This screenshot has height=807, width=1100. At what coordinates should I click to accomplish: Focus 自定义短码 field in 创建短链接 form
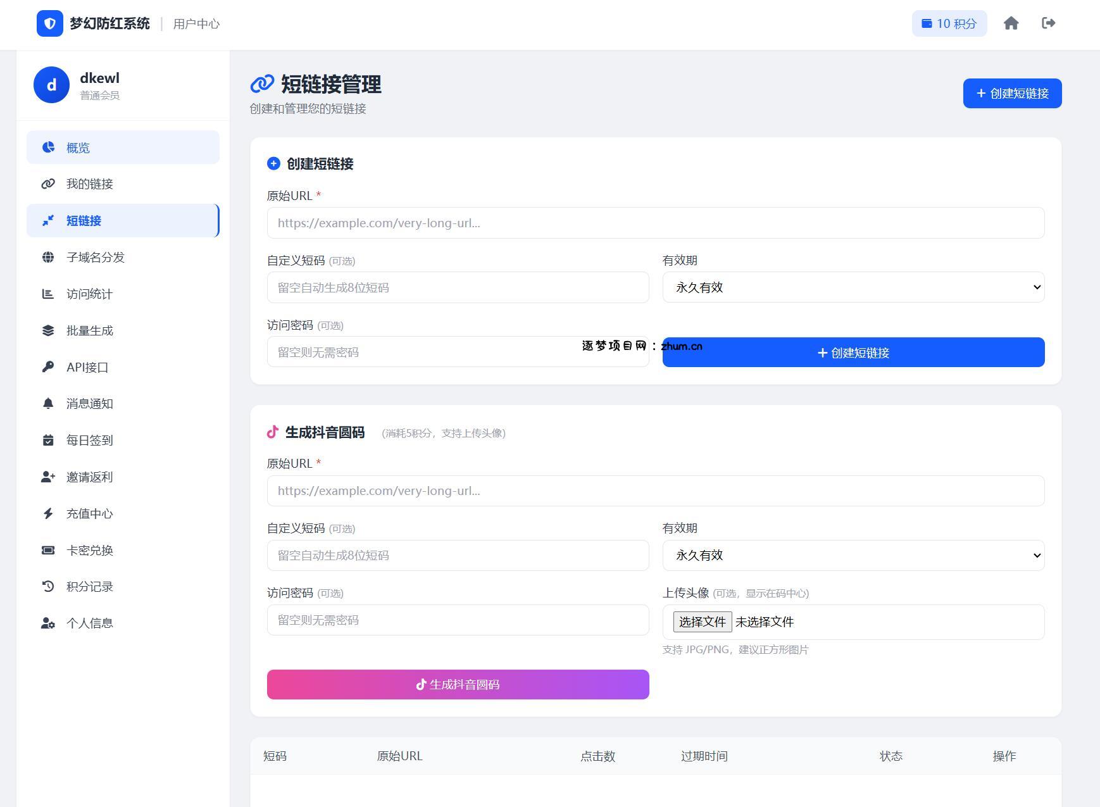click(x=458, y=287)
